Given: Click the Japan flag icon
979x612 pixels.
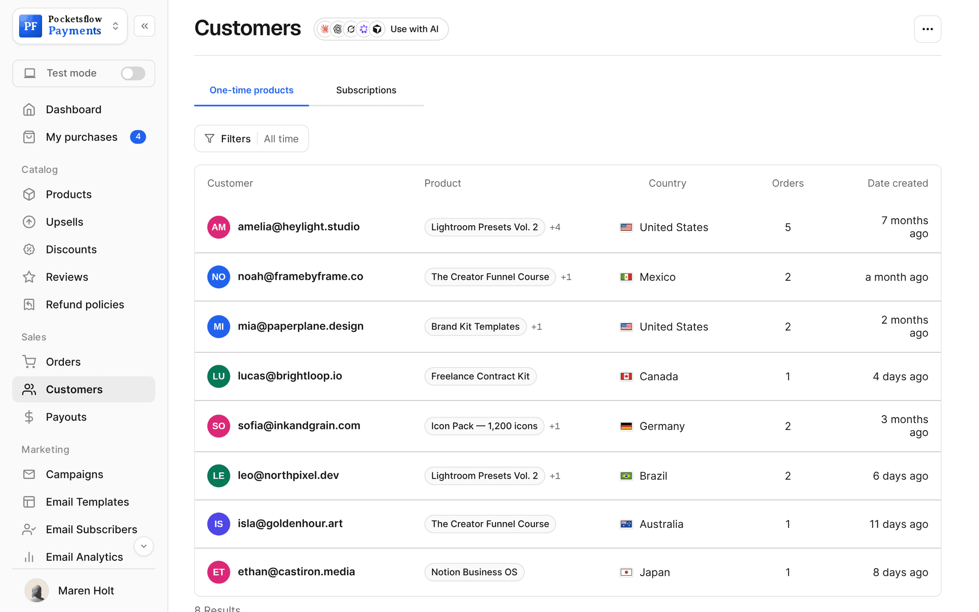Looking at the screenshot, I should 626,572.
